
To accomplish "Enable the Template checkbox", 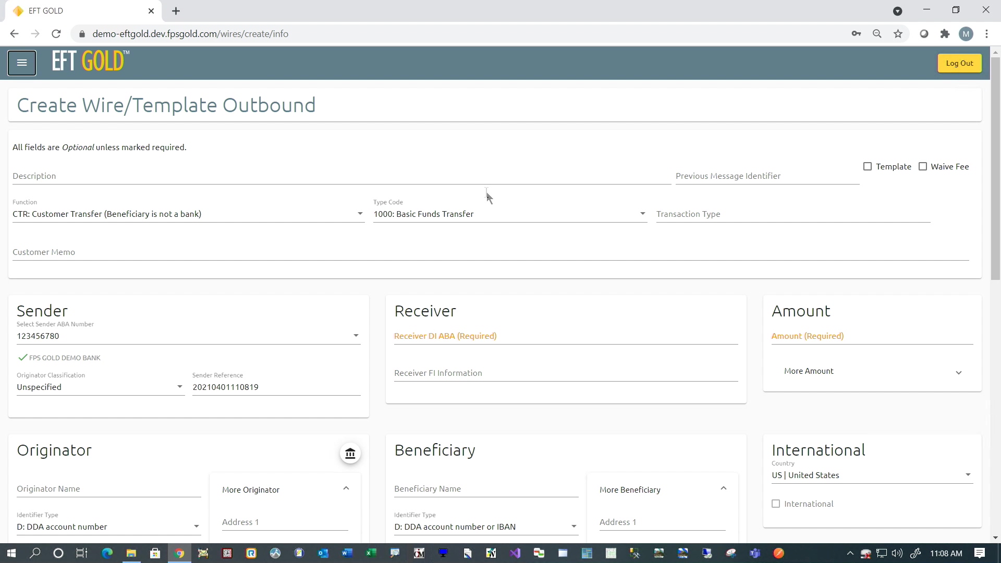I will [x=868, y=167].
